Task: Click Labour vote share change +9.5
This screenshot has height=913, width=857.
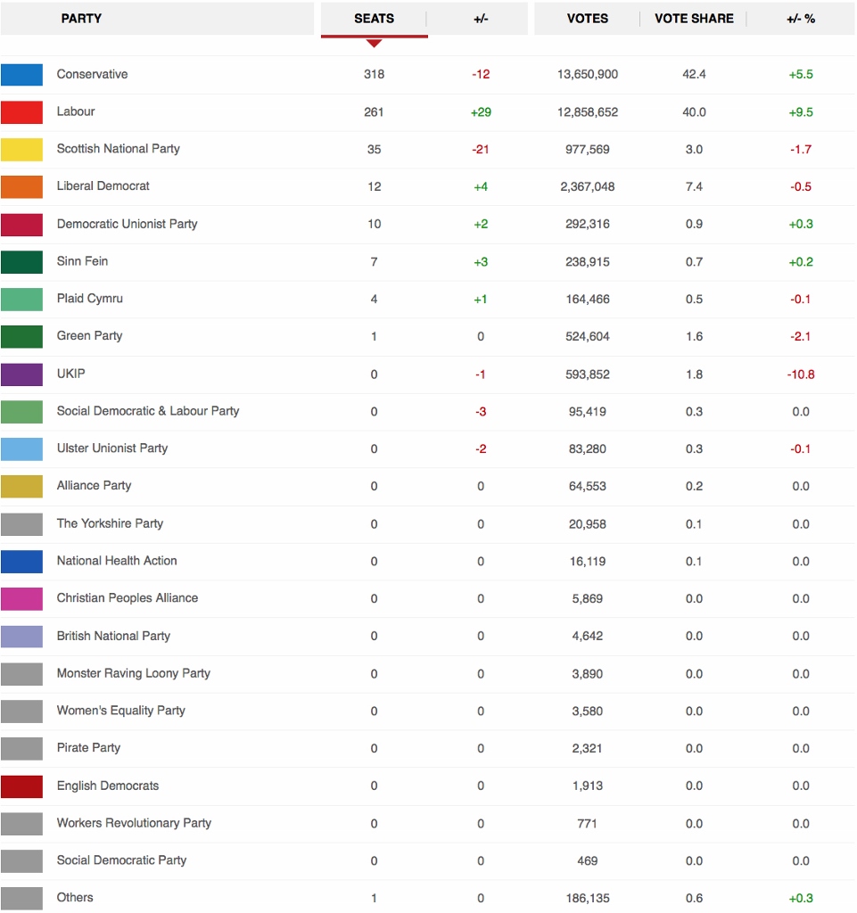Action: click(801, 111)
